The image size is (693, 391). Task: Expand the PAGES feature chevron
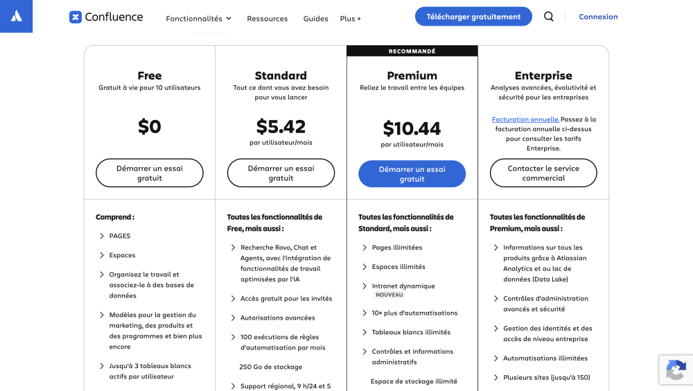[x=102, y=236]
